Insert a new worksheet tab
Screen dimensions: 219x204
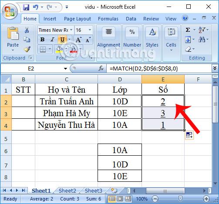pos(114,191)
